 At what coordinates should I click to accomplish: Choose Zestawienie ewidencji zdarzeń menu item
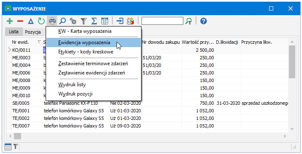[94, 73]
